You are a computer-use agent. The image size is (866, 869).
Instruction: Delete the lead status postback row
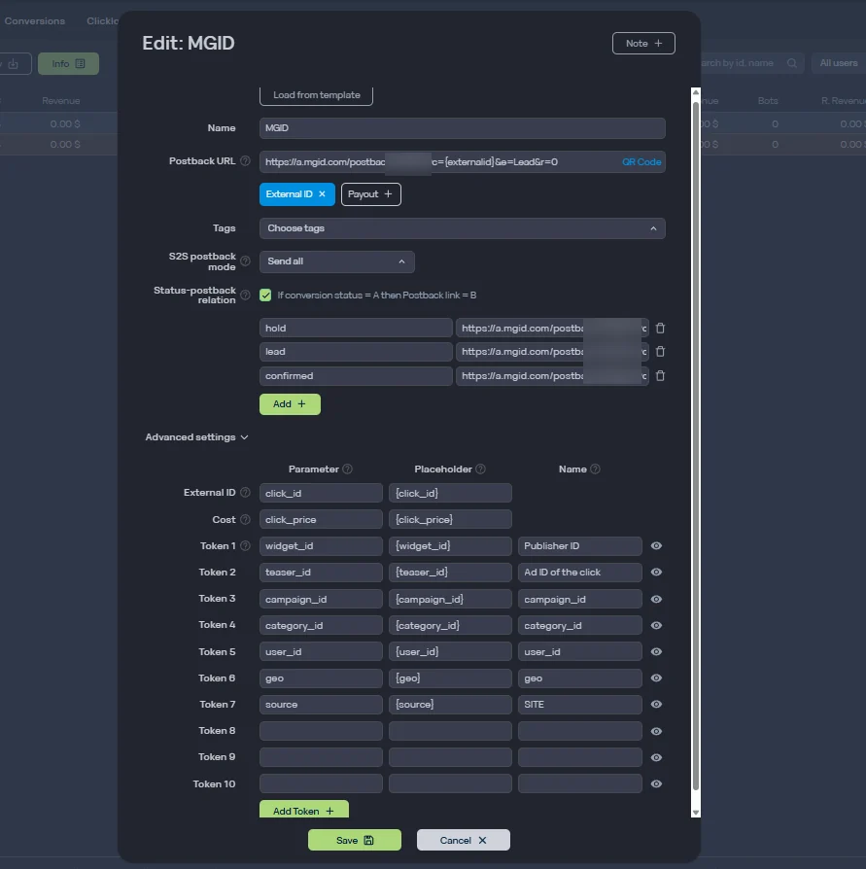click(x=660, y=351)
